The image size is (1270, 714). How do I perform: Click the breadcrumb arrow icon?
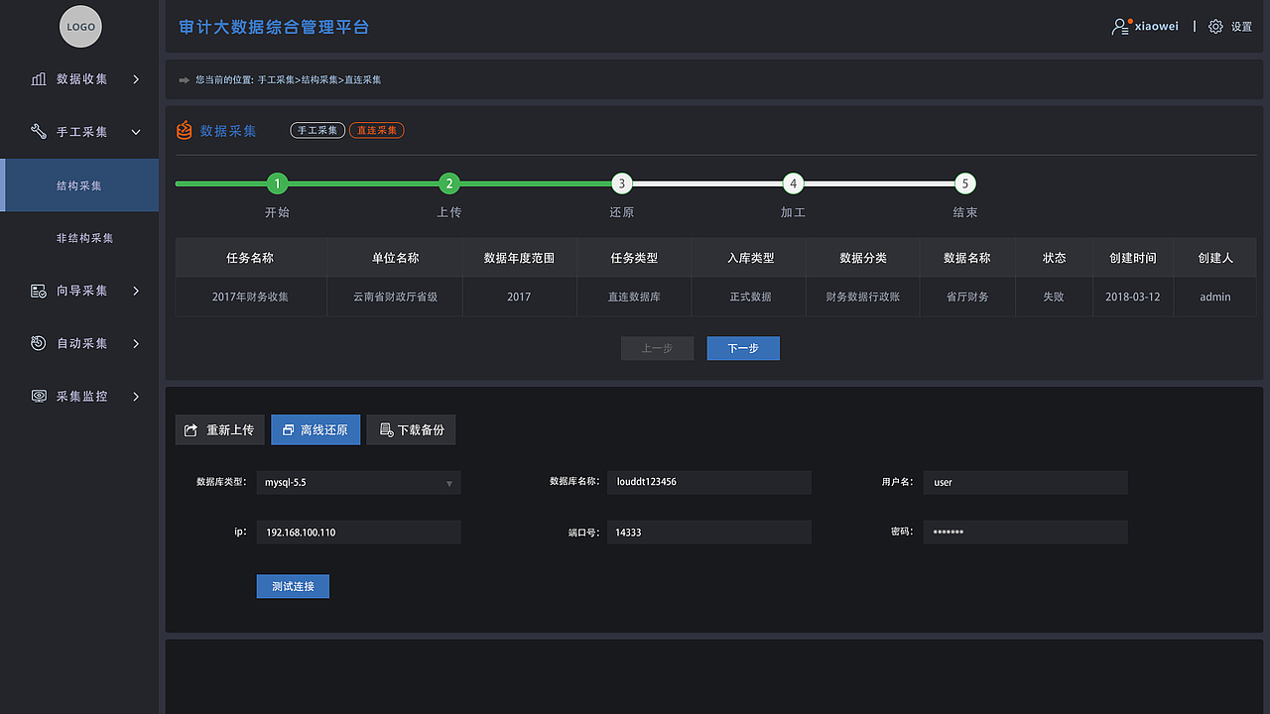click(184, 79)
